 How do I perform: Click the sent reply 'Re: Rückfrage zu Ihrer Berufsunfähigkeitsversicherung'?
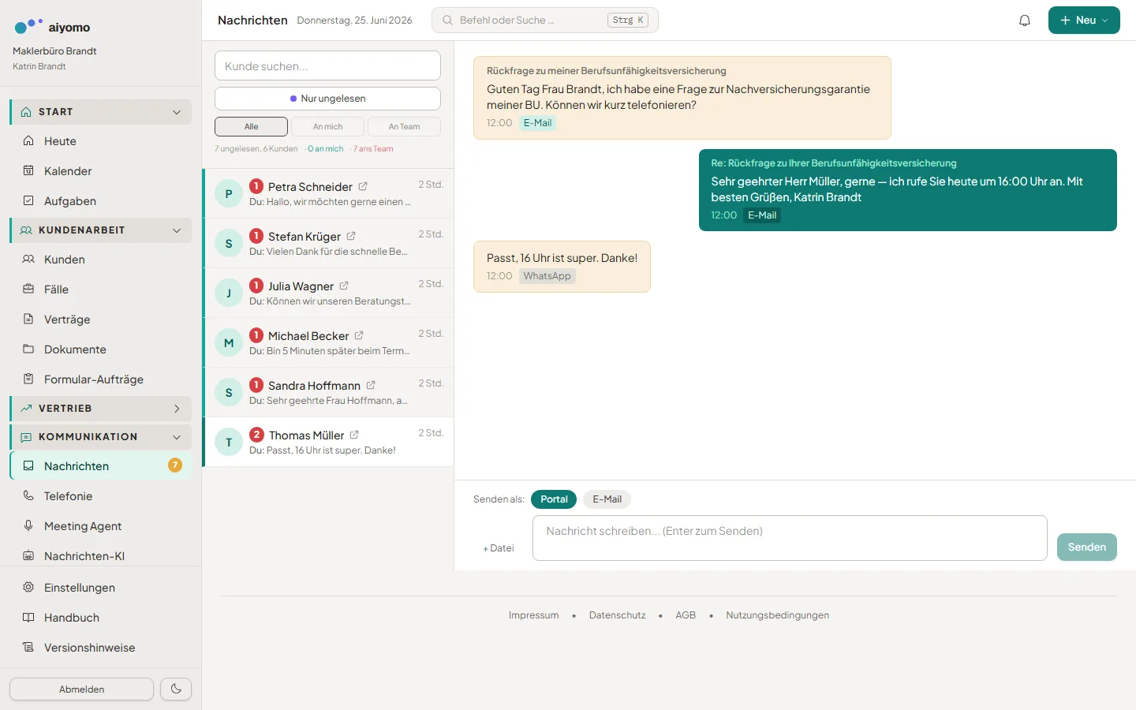click(907, 190)
